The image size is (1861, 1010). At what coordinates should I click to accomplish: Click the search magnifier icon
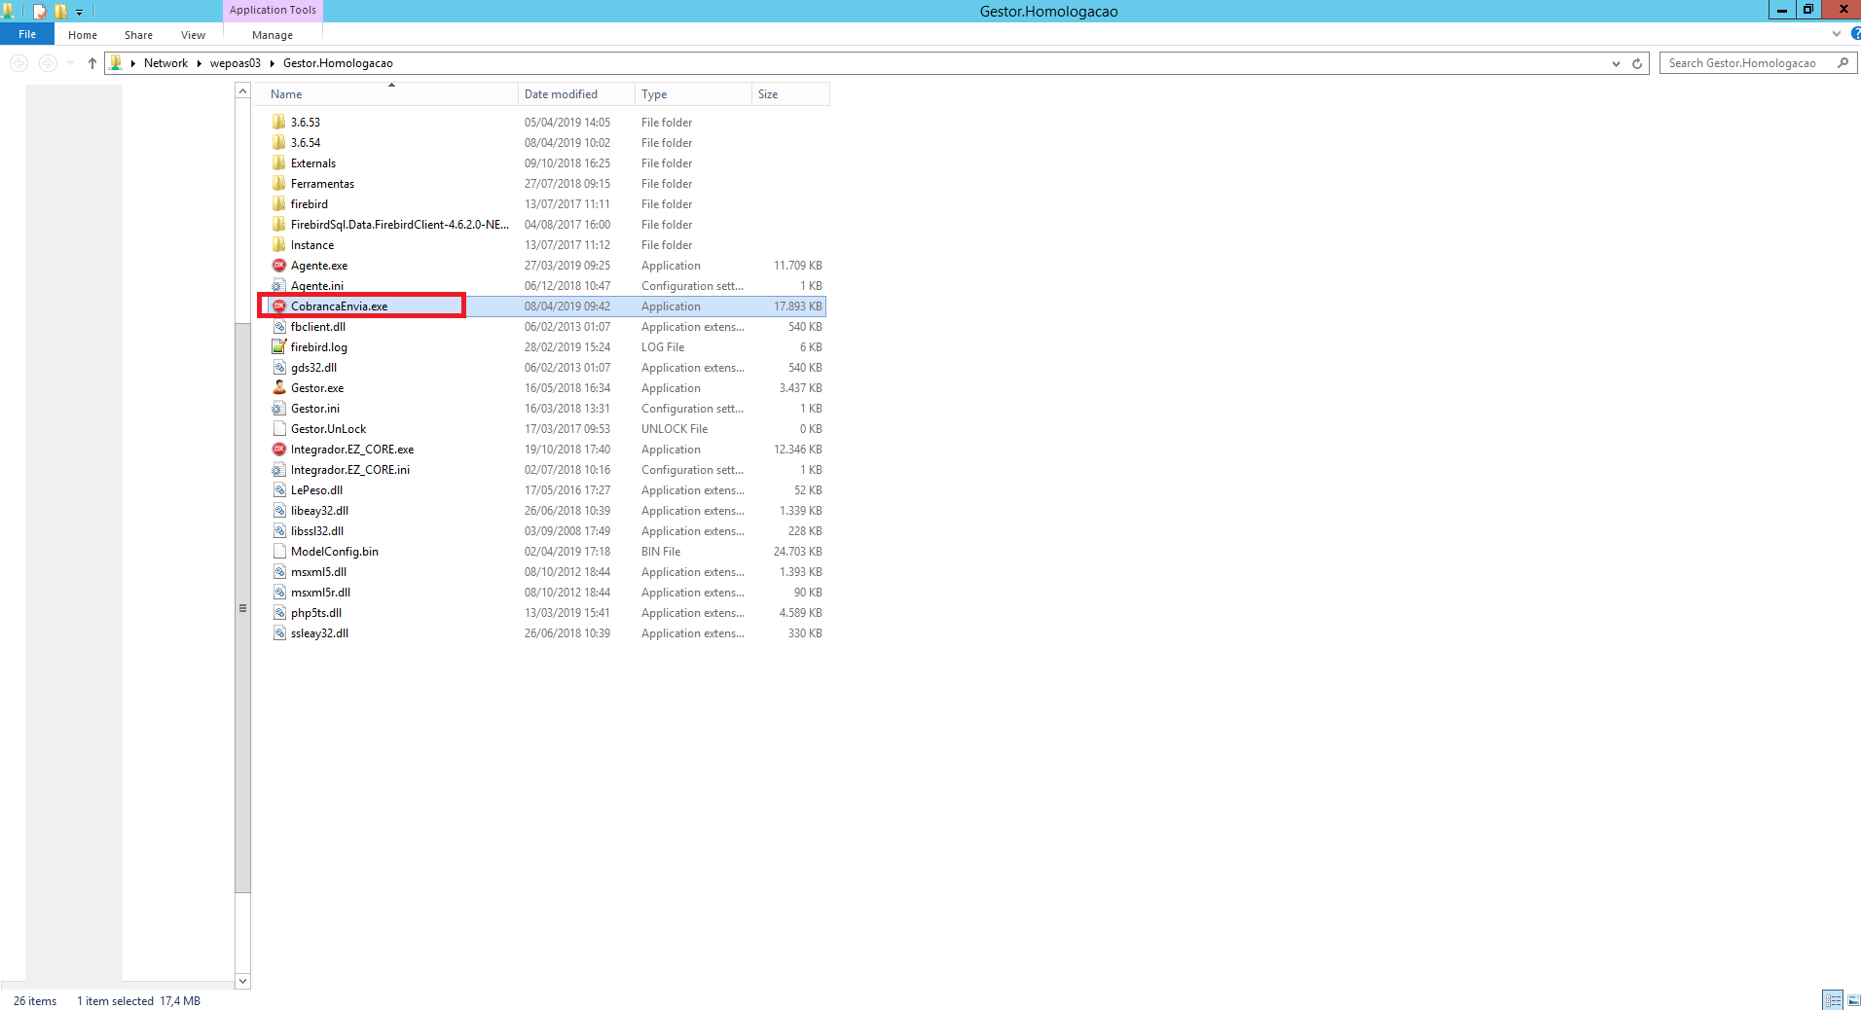(1843, 63)
